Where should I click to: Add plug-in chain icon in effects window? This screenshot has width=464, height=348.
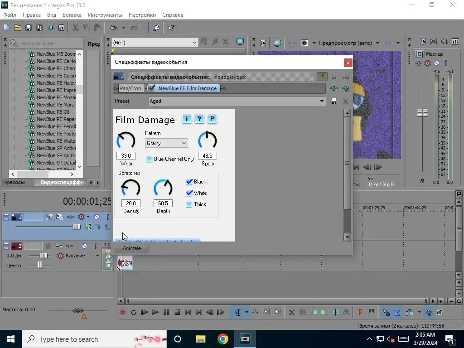click(x=334, y=88)
